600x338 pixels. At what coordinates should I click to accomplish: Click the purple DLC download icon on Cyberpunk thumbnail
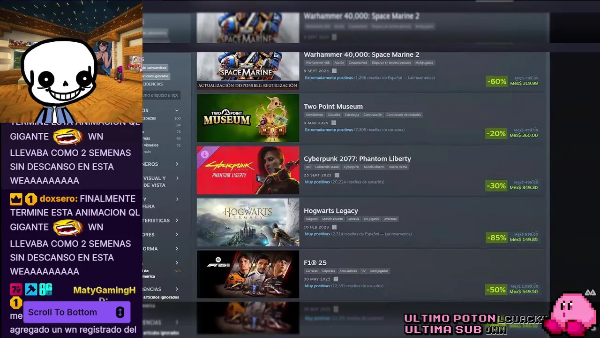click(204, 154)
